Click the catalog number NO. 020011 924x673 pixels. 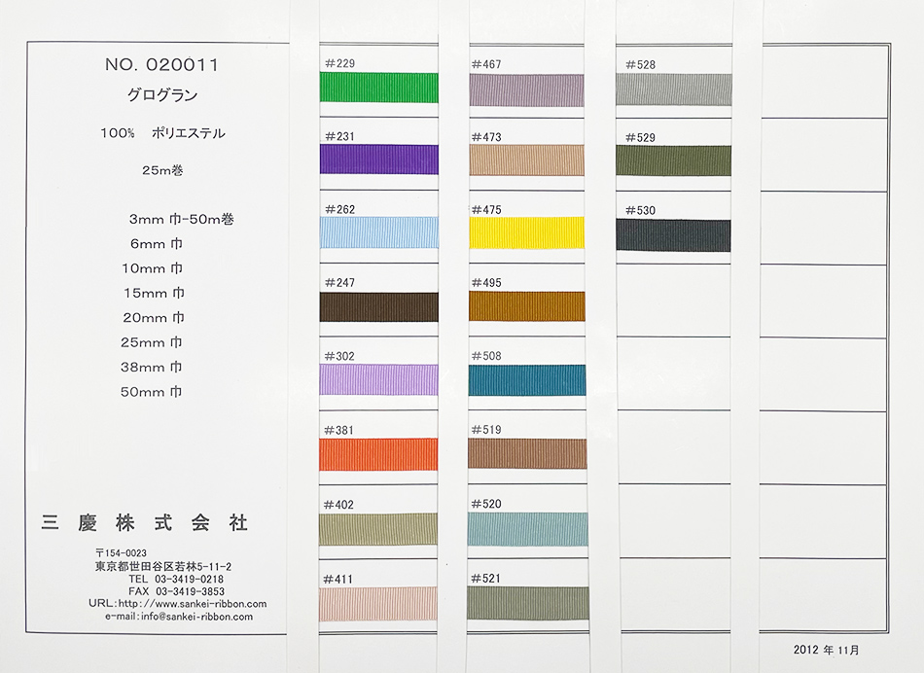click(162, 65)
